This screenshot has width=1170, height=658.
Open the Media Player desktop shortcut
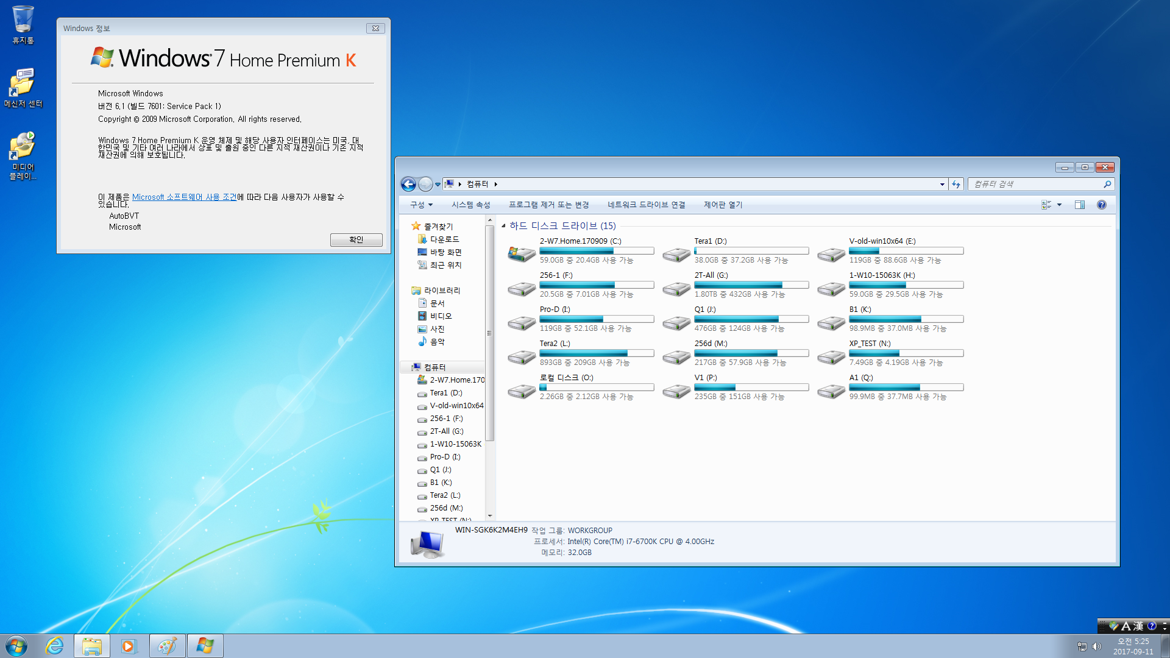(x=23, y=156)
